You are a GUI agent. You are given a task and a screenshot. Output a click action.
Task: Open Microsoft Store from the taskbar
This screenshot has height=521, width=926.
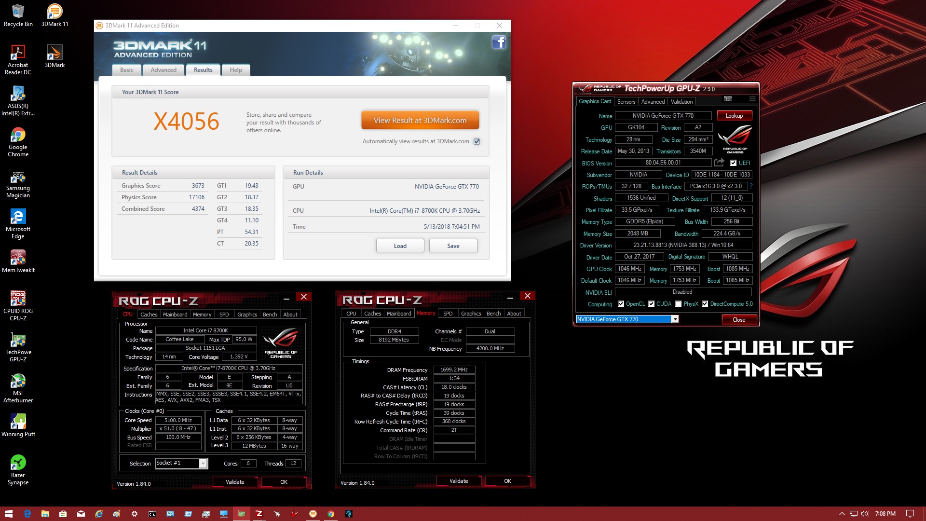(63, 514)
